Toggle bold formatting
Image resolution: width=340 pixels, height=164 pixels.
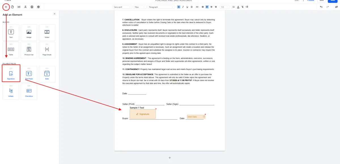pyautogui.click(x=179, y=7)
